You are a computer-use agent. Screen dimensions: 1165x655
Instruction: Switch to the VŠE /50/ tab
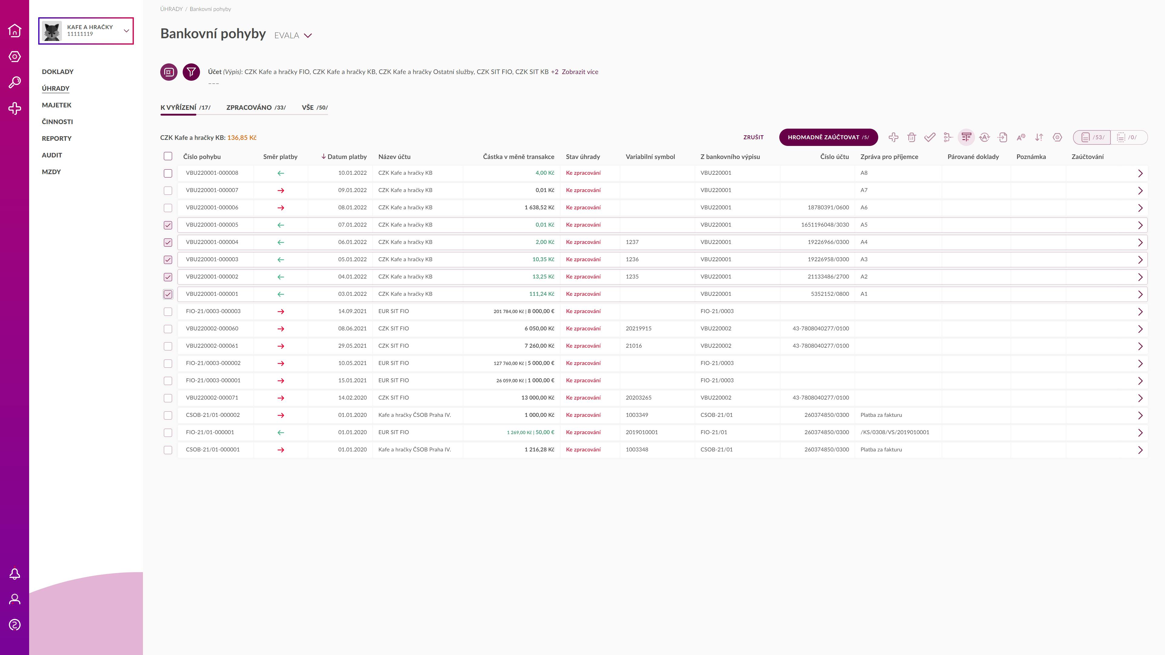pyautogui.click(x=315, y=108)
